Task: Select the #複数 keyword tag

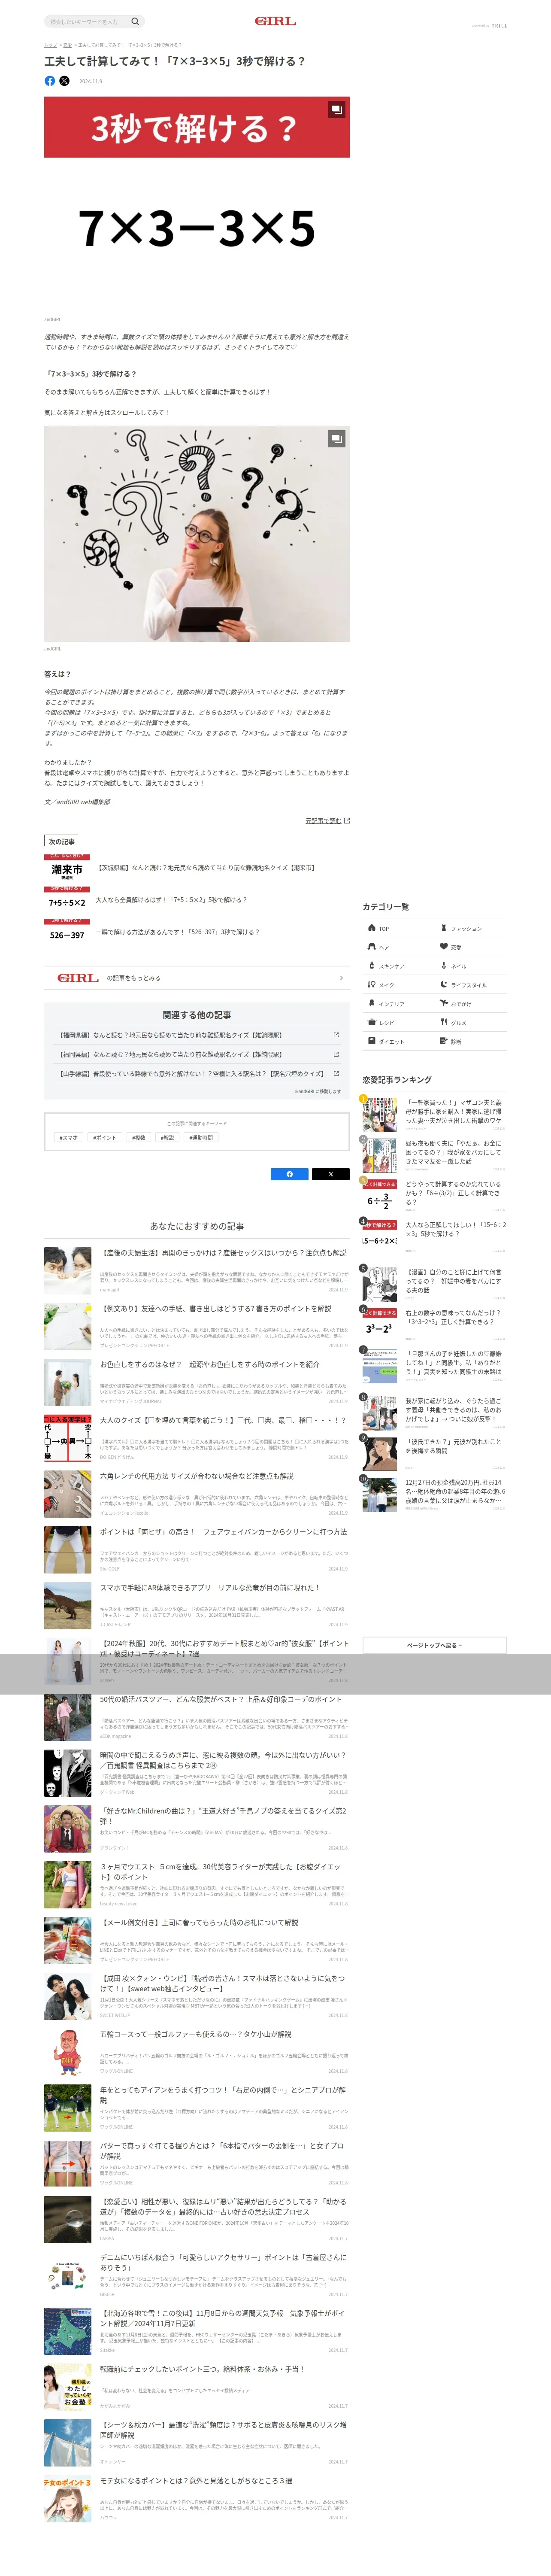Action: coord(139,1138)
